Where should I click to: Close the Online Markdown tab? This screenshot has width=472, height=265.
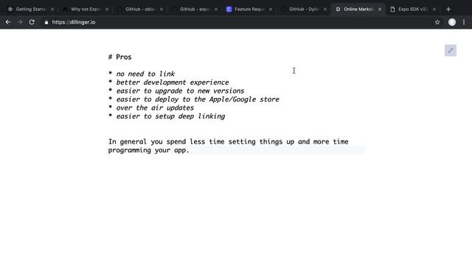[380, 10]
